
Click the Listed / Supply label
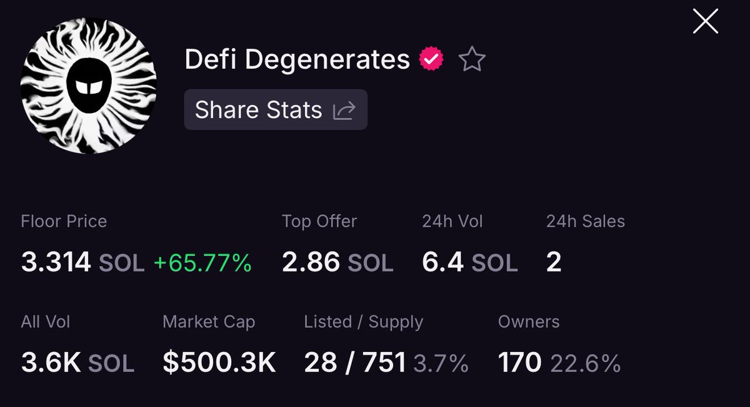[364, 322]
